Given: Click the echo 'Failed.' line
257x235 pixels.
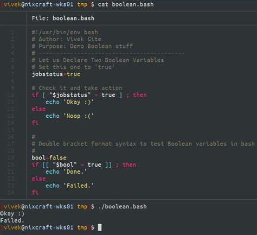Looking at the screenshot, I should pos(70,186).
